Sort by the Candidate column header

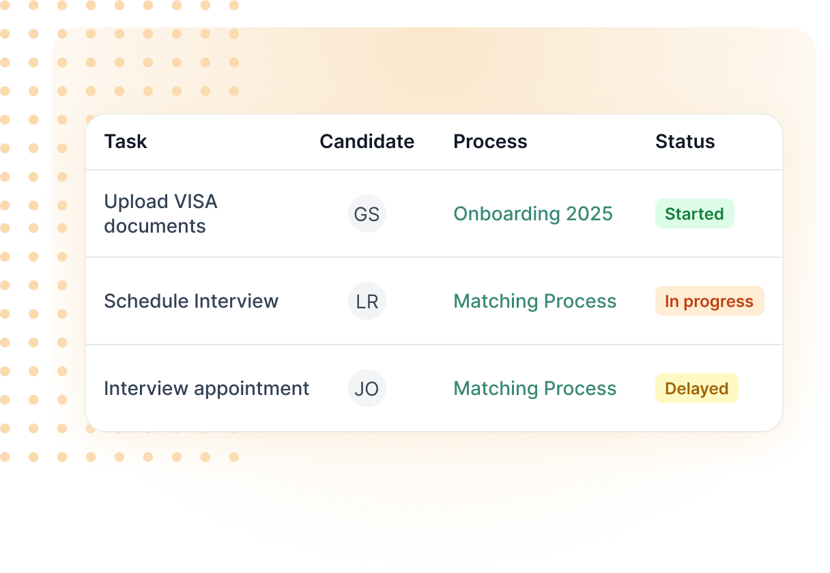click(x=367, y=141)
